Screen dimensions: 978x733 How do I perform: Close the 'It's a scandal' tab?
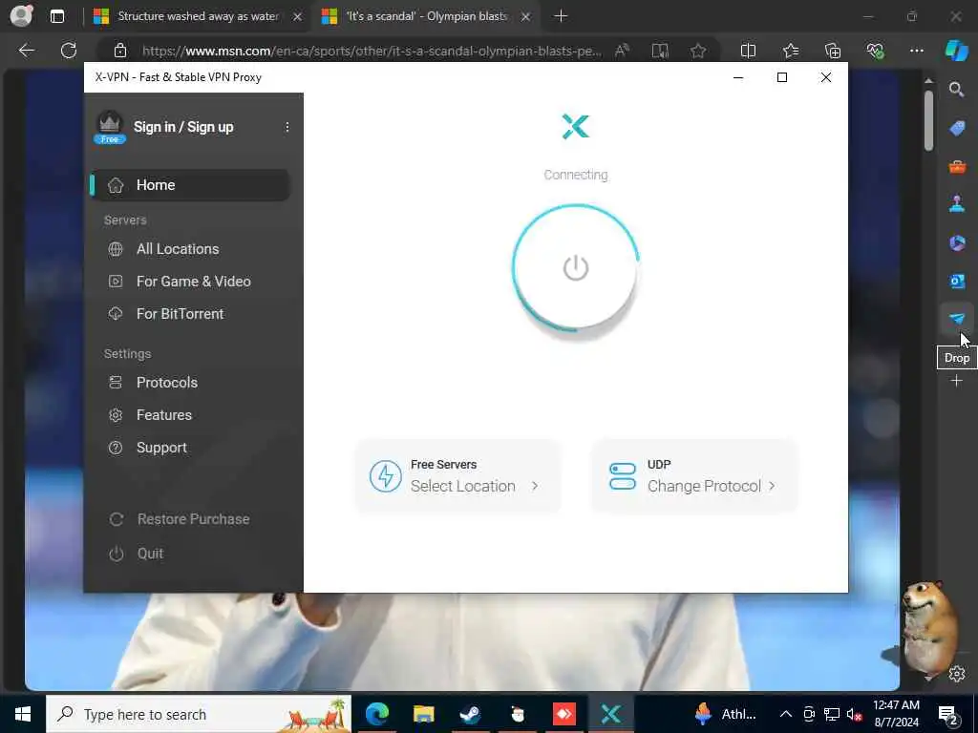coord(526,17)
